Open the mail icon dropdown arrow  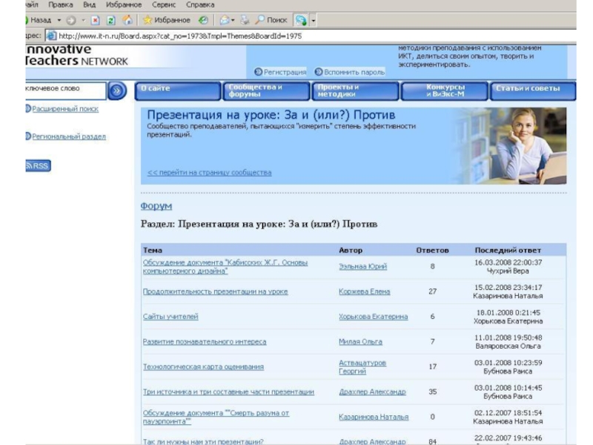click(233, 20)
